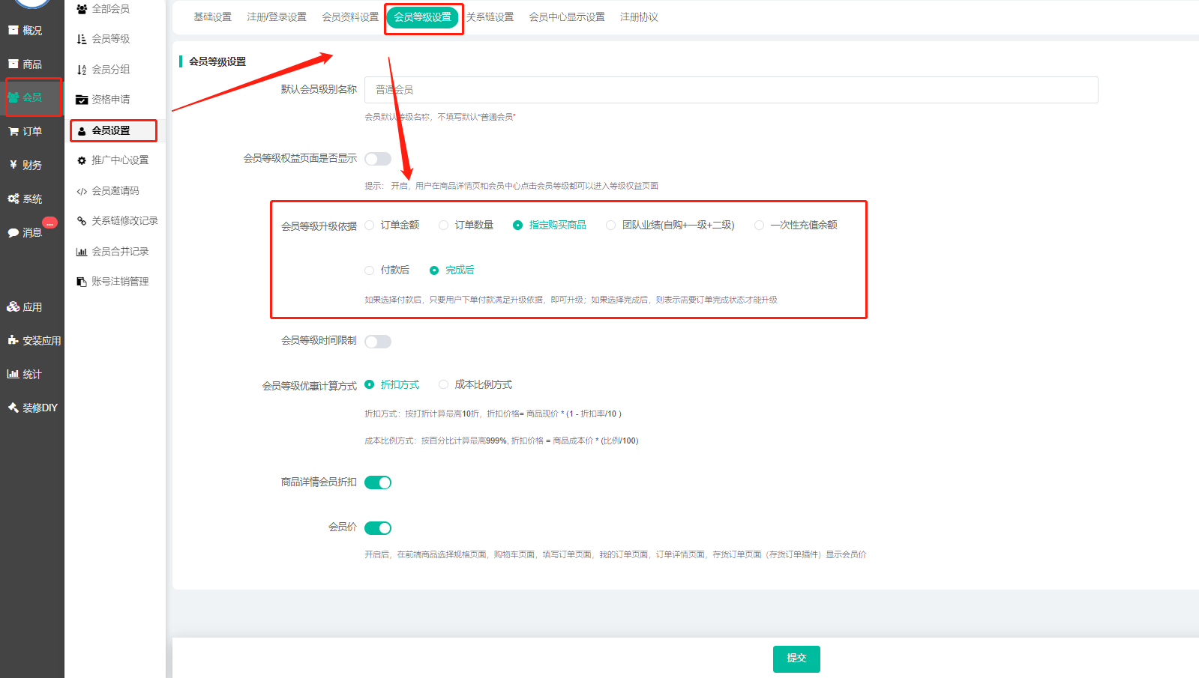
Task: Select the 指定购买商品 radio option
Action: point(517,225)
